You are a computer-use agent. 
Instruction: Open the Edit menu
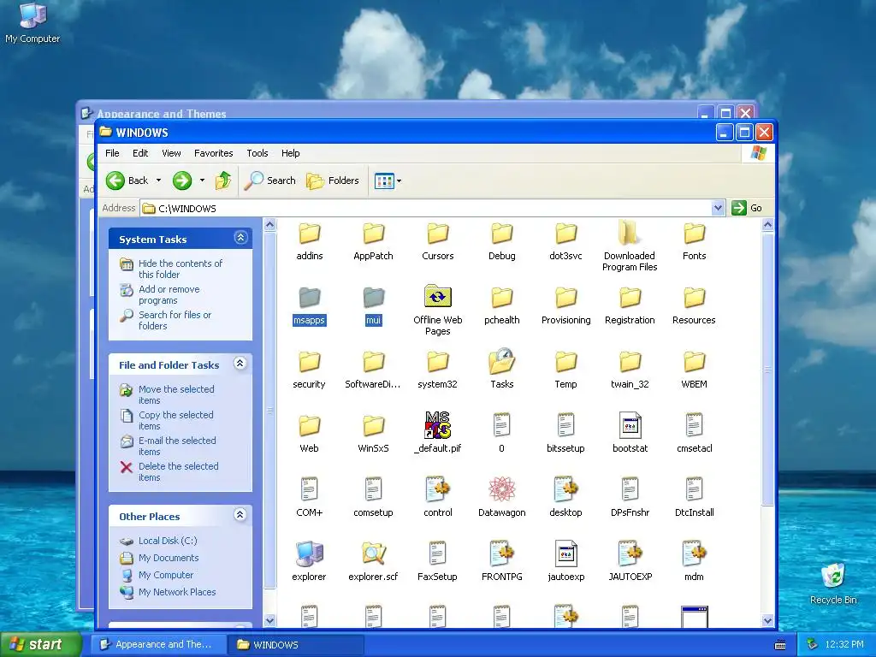pyautogui.click(x=140, y=153)
